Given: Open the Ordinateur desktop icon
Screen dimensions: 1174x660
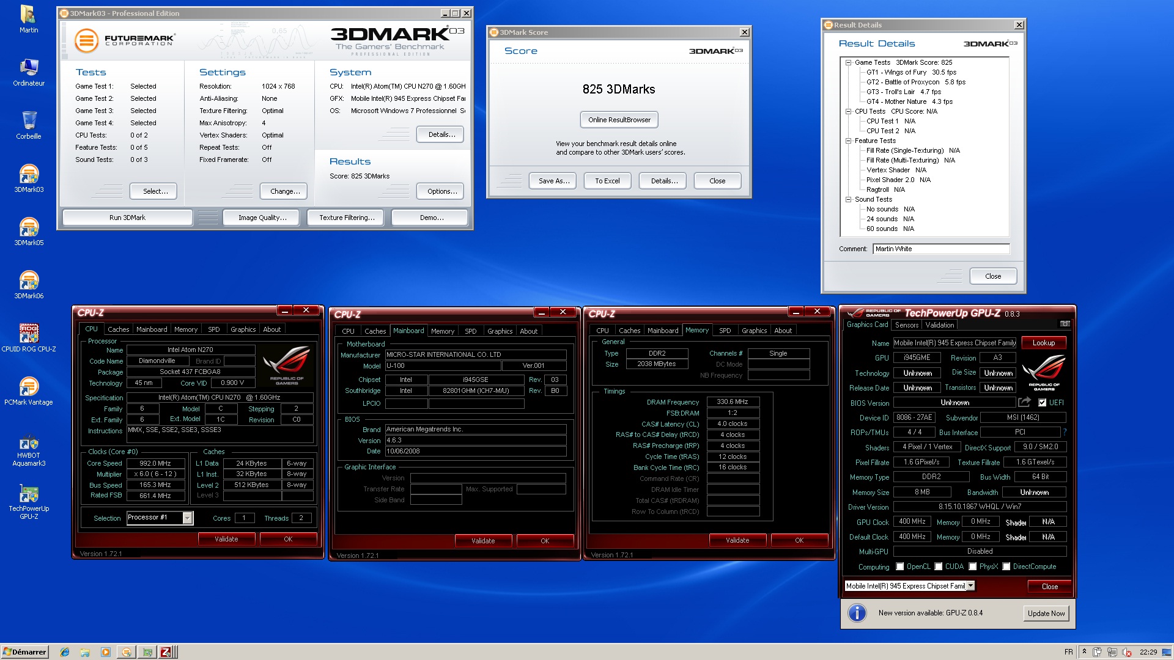Looking at the screenshot, I should (29, 72).
